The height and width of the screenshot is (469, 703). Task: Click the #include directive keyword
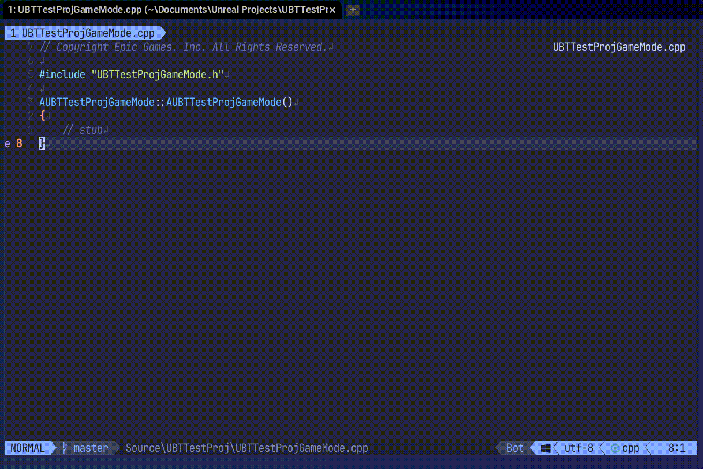[62, 74]
